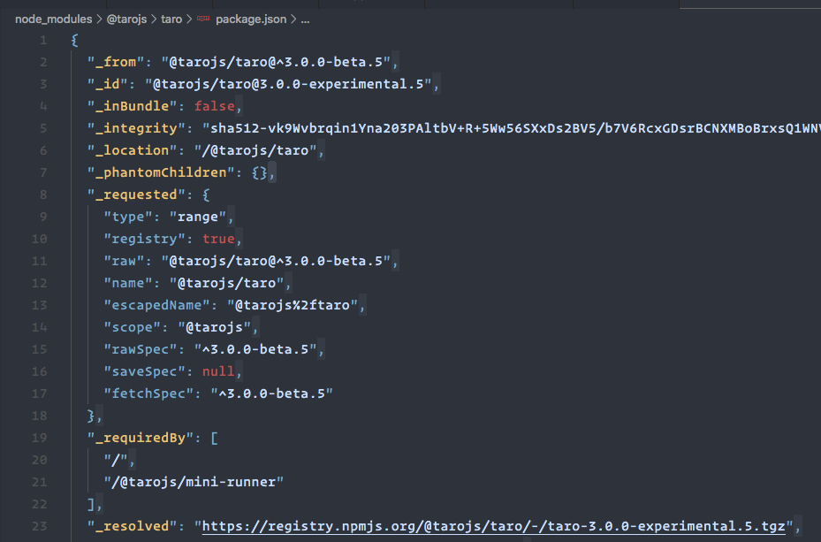Click the package.json breadcrumb item
Screen dimensions: 821x542
click(251, 19)
